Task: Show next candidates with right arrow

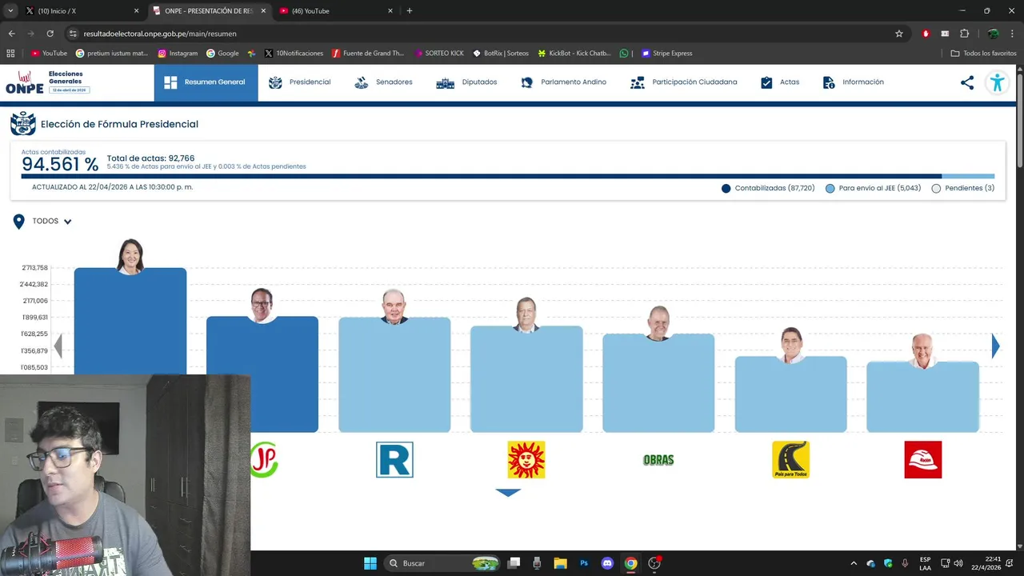Action: click(995, 346)
